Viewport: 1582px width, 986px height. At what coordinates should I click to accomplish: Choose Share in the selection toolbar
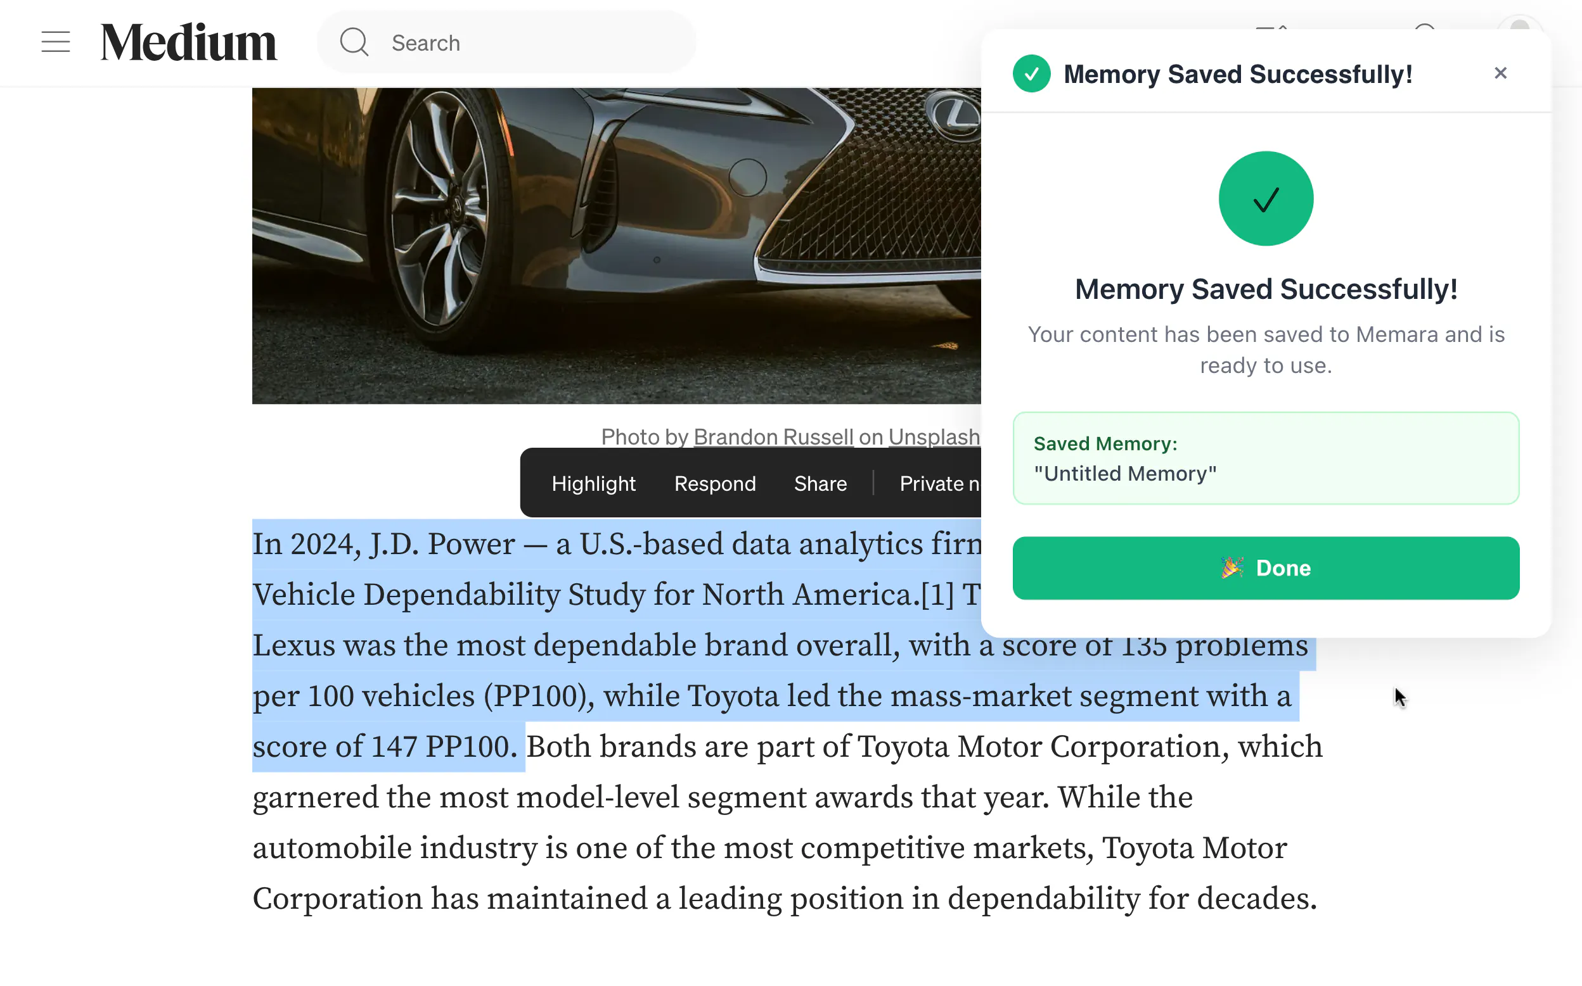coord(820,483)
